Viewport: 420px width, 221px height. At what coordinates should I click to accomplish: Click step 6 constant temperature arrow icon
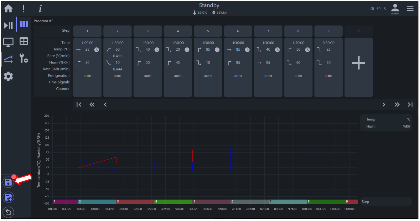tap(229, 49)
